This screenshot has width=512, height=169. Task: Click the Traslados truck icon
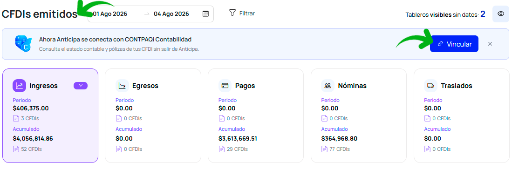coord(430,86)
